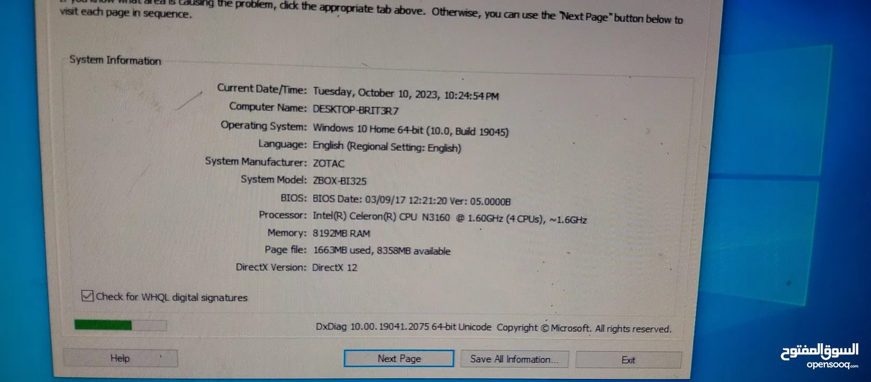The width and height of the screenshot is (871, 382).
Task: Click the DirectX Version label
Action: [x=271, y=267]
